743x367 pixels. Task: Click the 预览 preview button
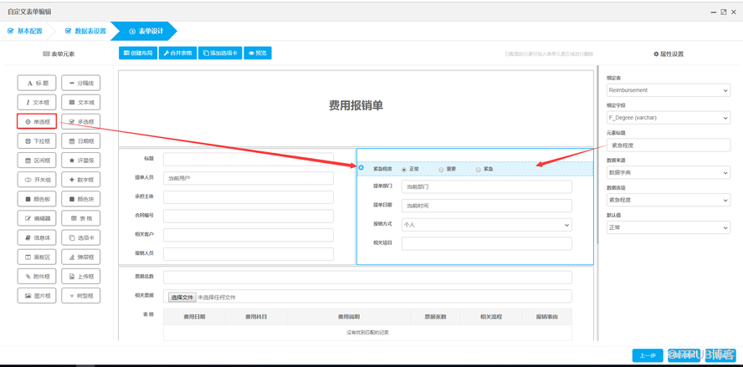(258, 54)
